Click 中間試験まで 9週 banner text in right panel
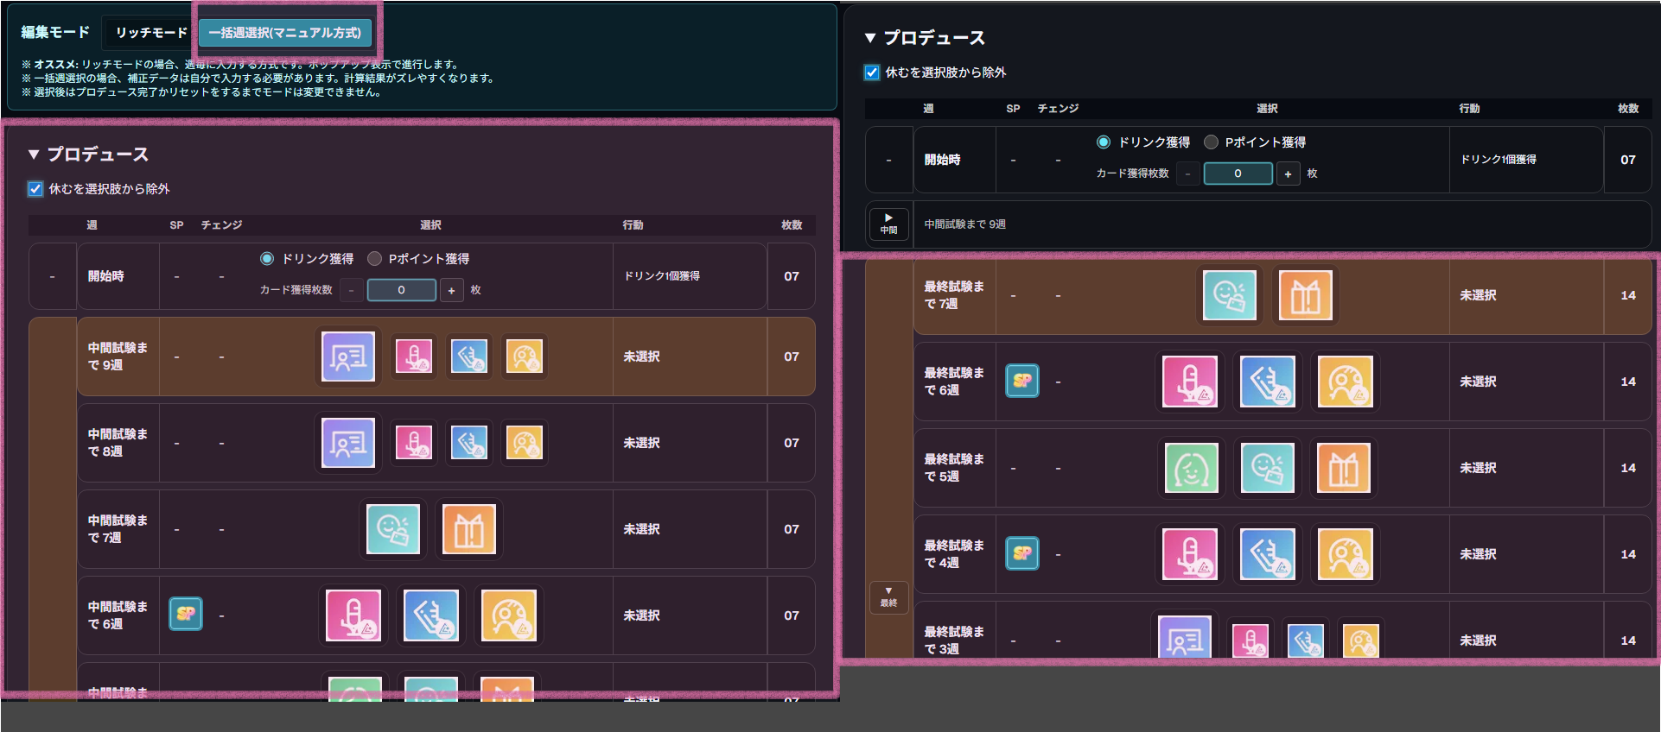The width and height of the screenshot is (1661, 732). [x=964, y=224]
